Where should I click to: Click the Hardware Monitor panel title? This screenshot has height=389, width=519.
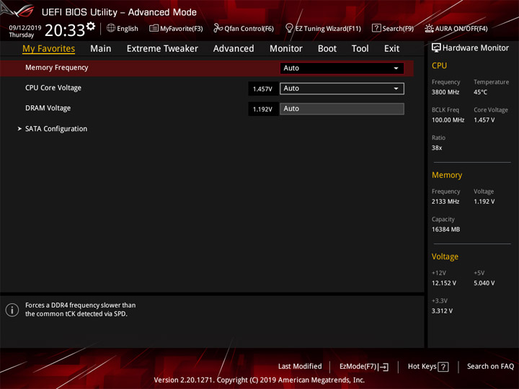(x=476, y=48)
